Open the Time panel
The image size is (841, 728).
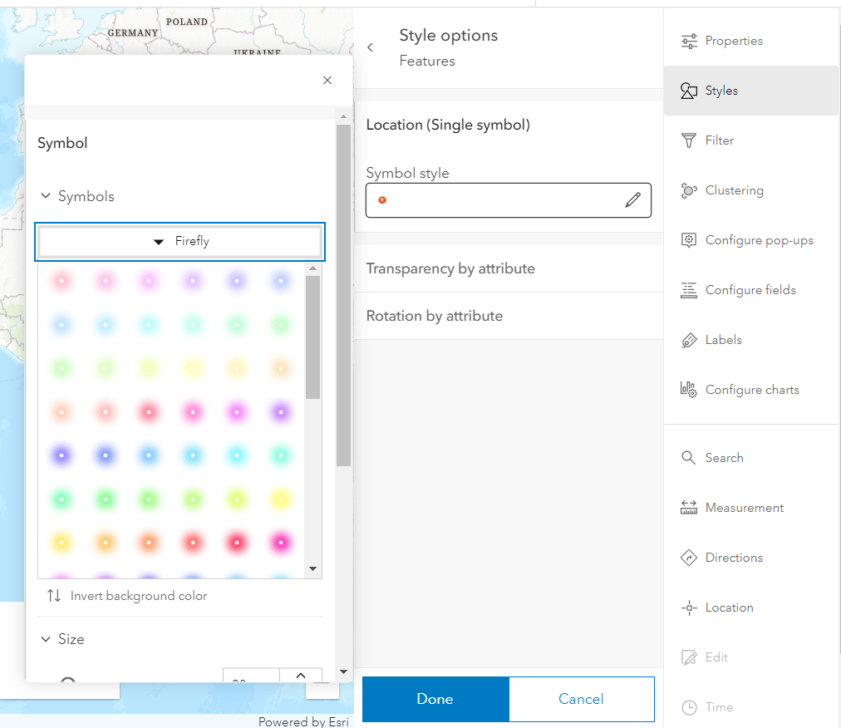pos(719,707)
